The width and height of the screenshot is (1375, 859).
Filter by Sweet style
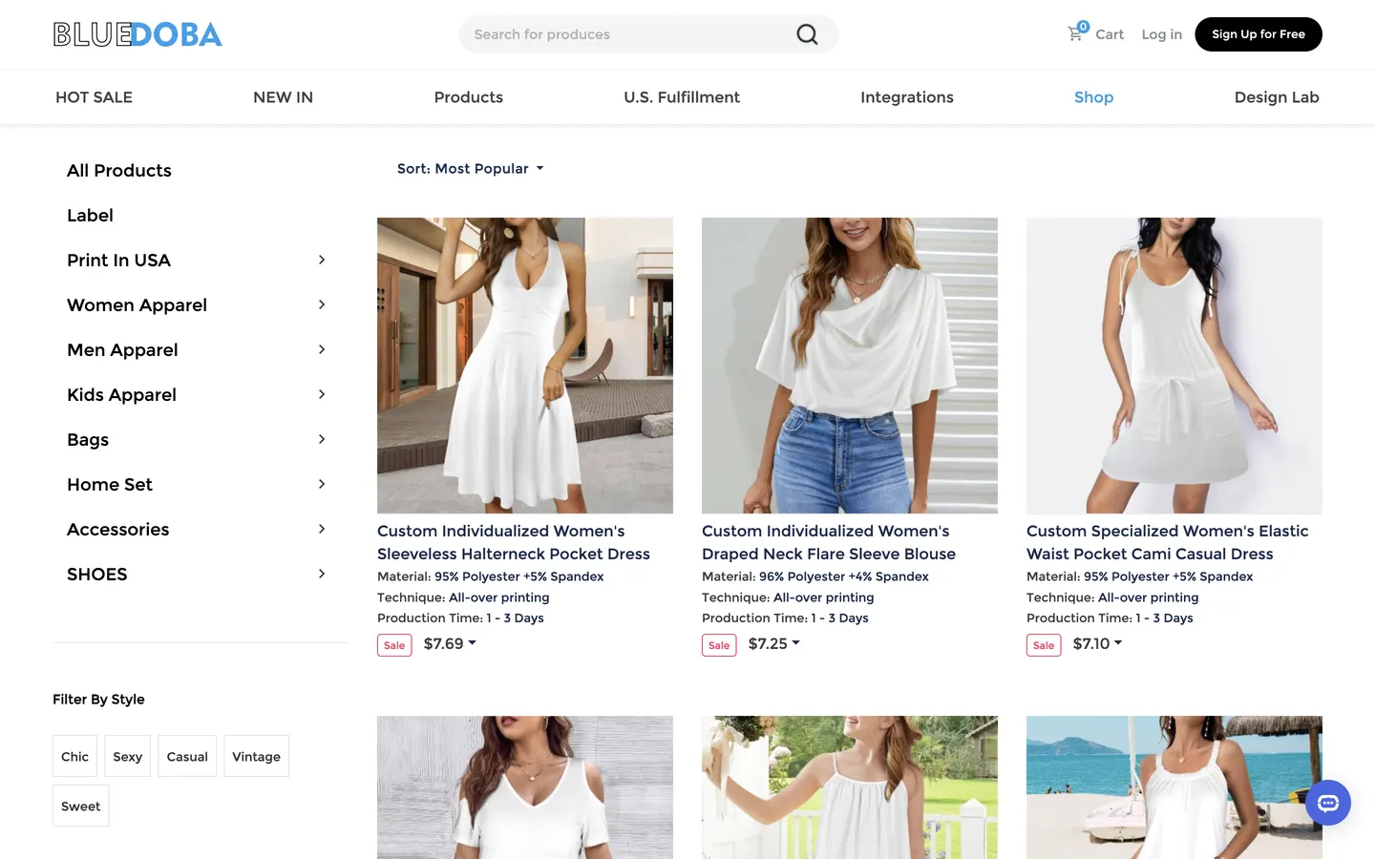[x=80, y=806]
